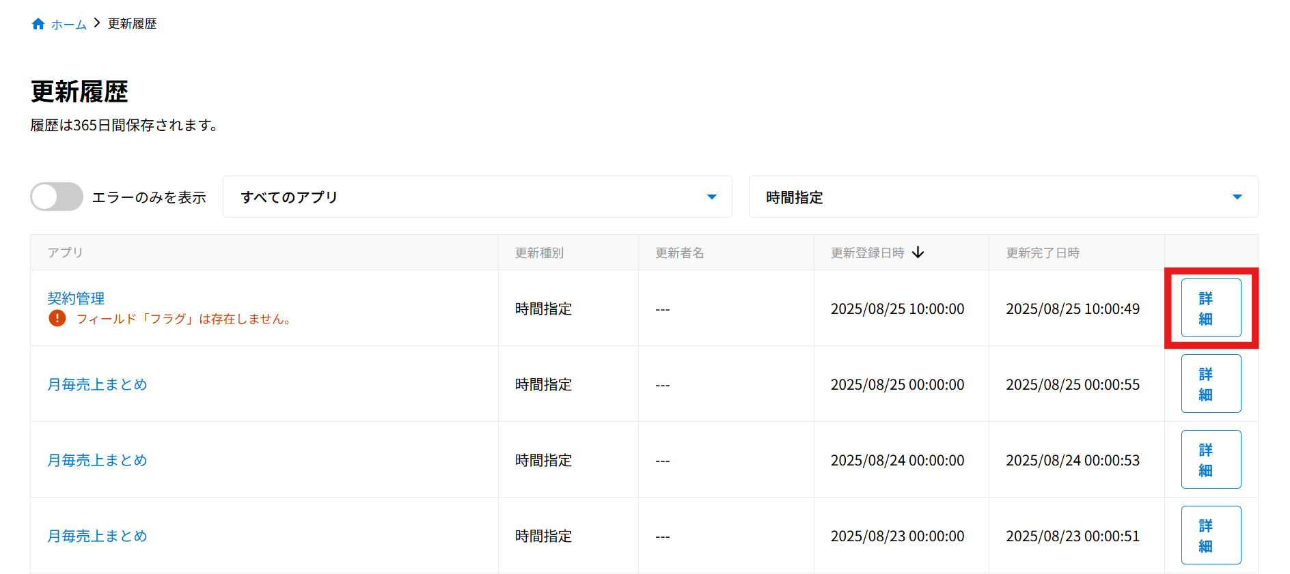Expand the 時間指定 filter dropdown
Image resolution: width=1290 pixels, height=574 pixels.
coord(1002,197)
